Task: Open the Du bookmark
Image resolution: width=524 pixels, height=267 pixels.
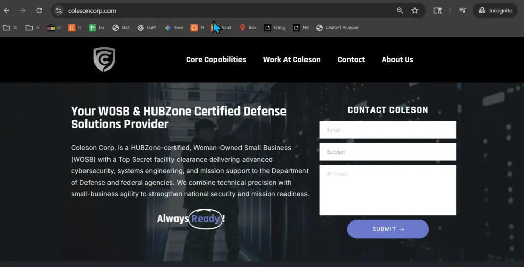Action: tap(97, 28)
